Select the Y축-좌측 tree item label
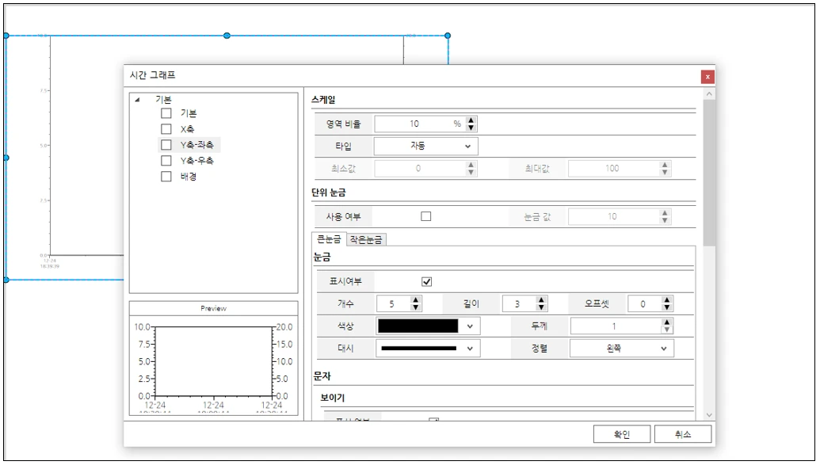820x465 pixels. (x=197, y=145)
